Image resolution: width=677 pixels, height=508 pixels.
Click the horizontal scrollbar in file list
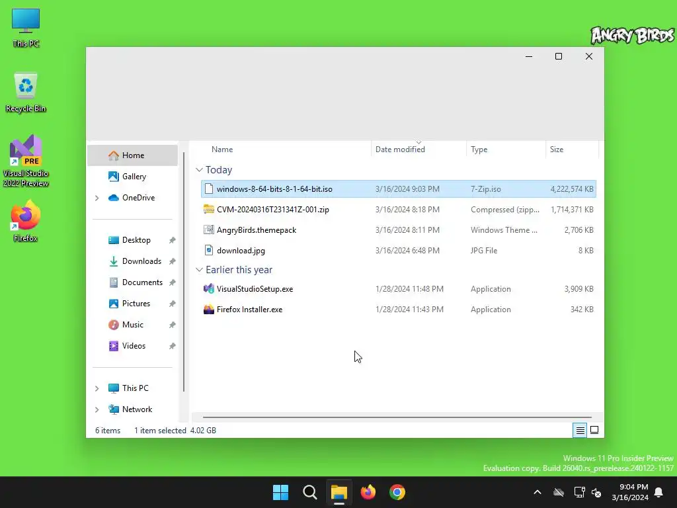tap(397, 417)
